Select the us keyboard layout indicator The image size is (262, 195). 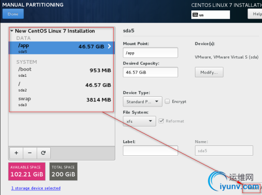[x=211, y=15]
